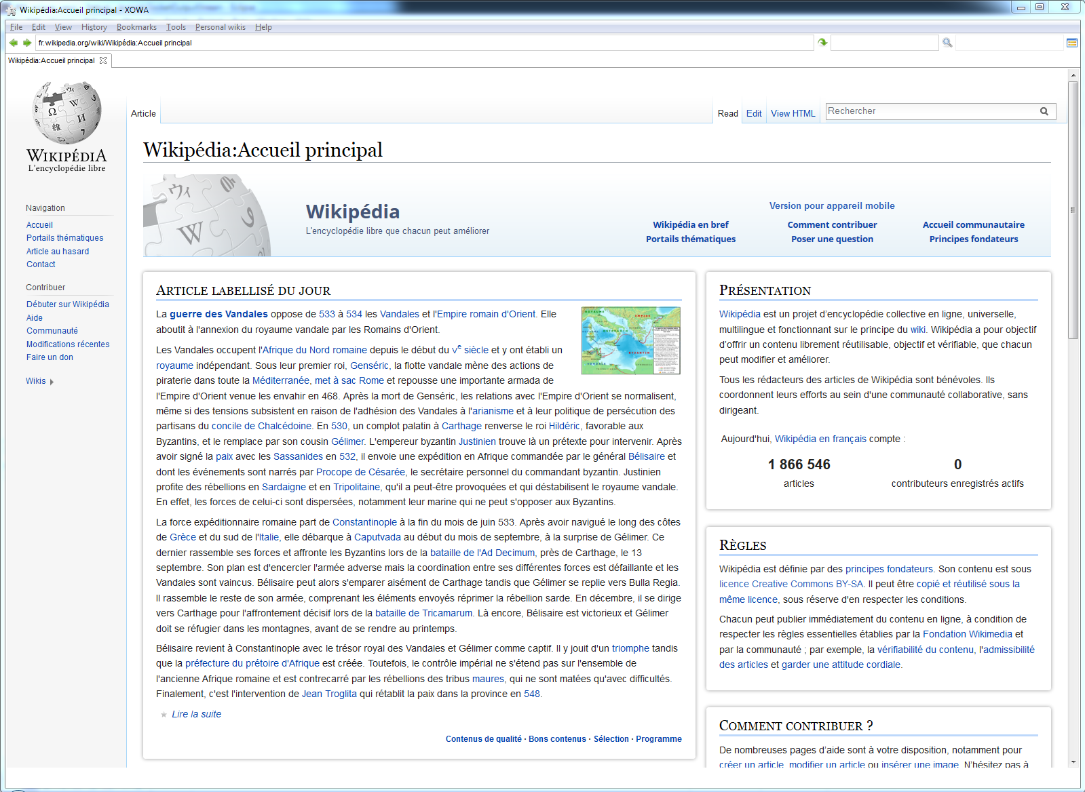Switch to the Read tab
This screenshot has height=792, width=1085.
coord(728,113)
